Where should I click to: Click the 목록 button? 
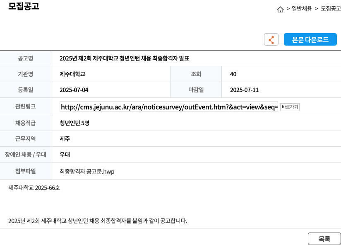(x=324, y=239)
